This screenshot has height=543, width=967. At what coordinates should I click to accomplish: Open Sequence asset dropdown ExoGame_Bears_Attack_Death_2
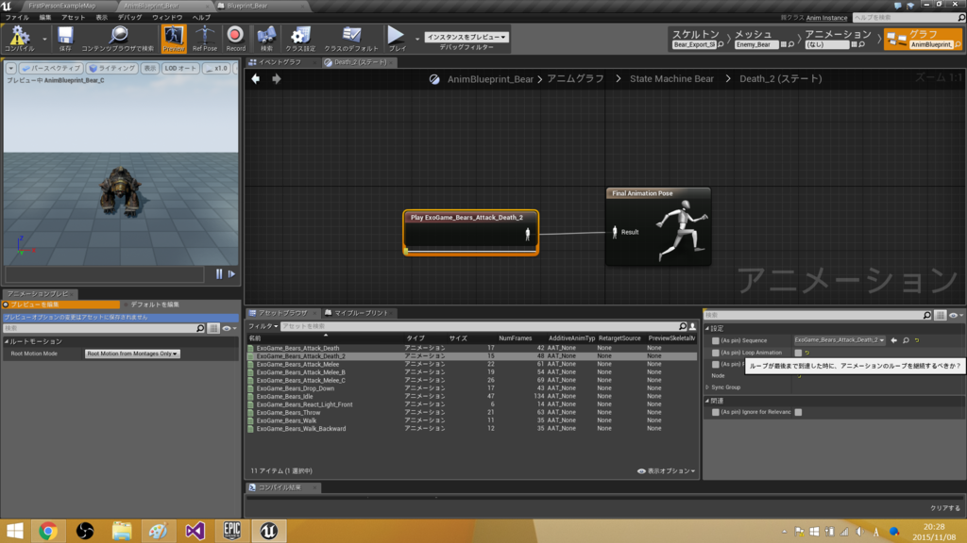click(840, 340)
